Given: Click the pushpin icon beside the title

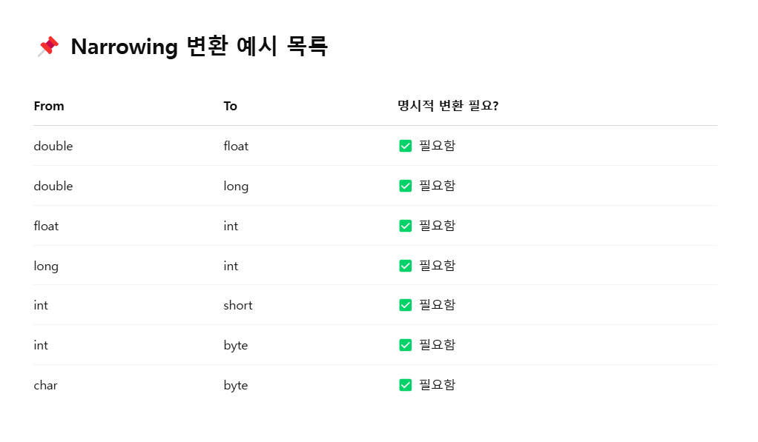Looking at the screenshot, I should click(x=48, y=47).
